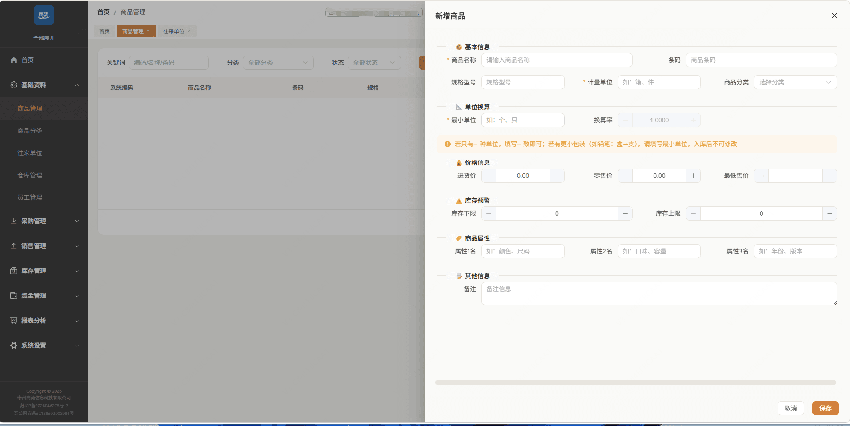Image resolution: width=850 pixels, height=426 pixels.
Task: Click the 基础资料 gear icon
Action: tap(14, 85)
